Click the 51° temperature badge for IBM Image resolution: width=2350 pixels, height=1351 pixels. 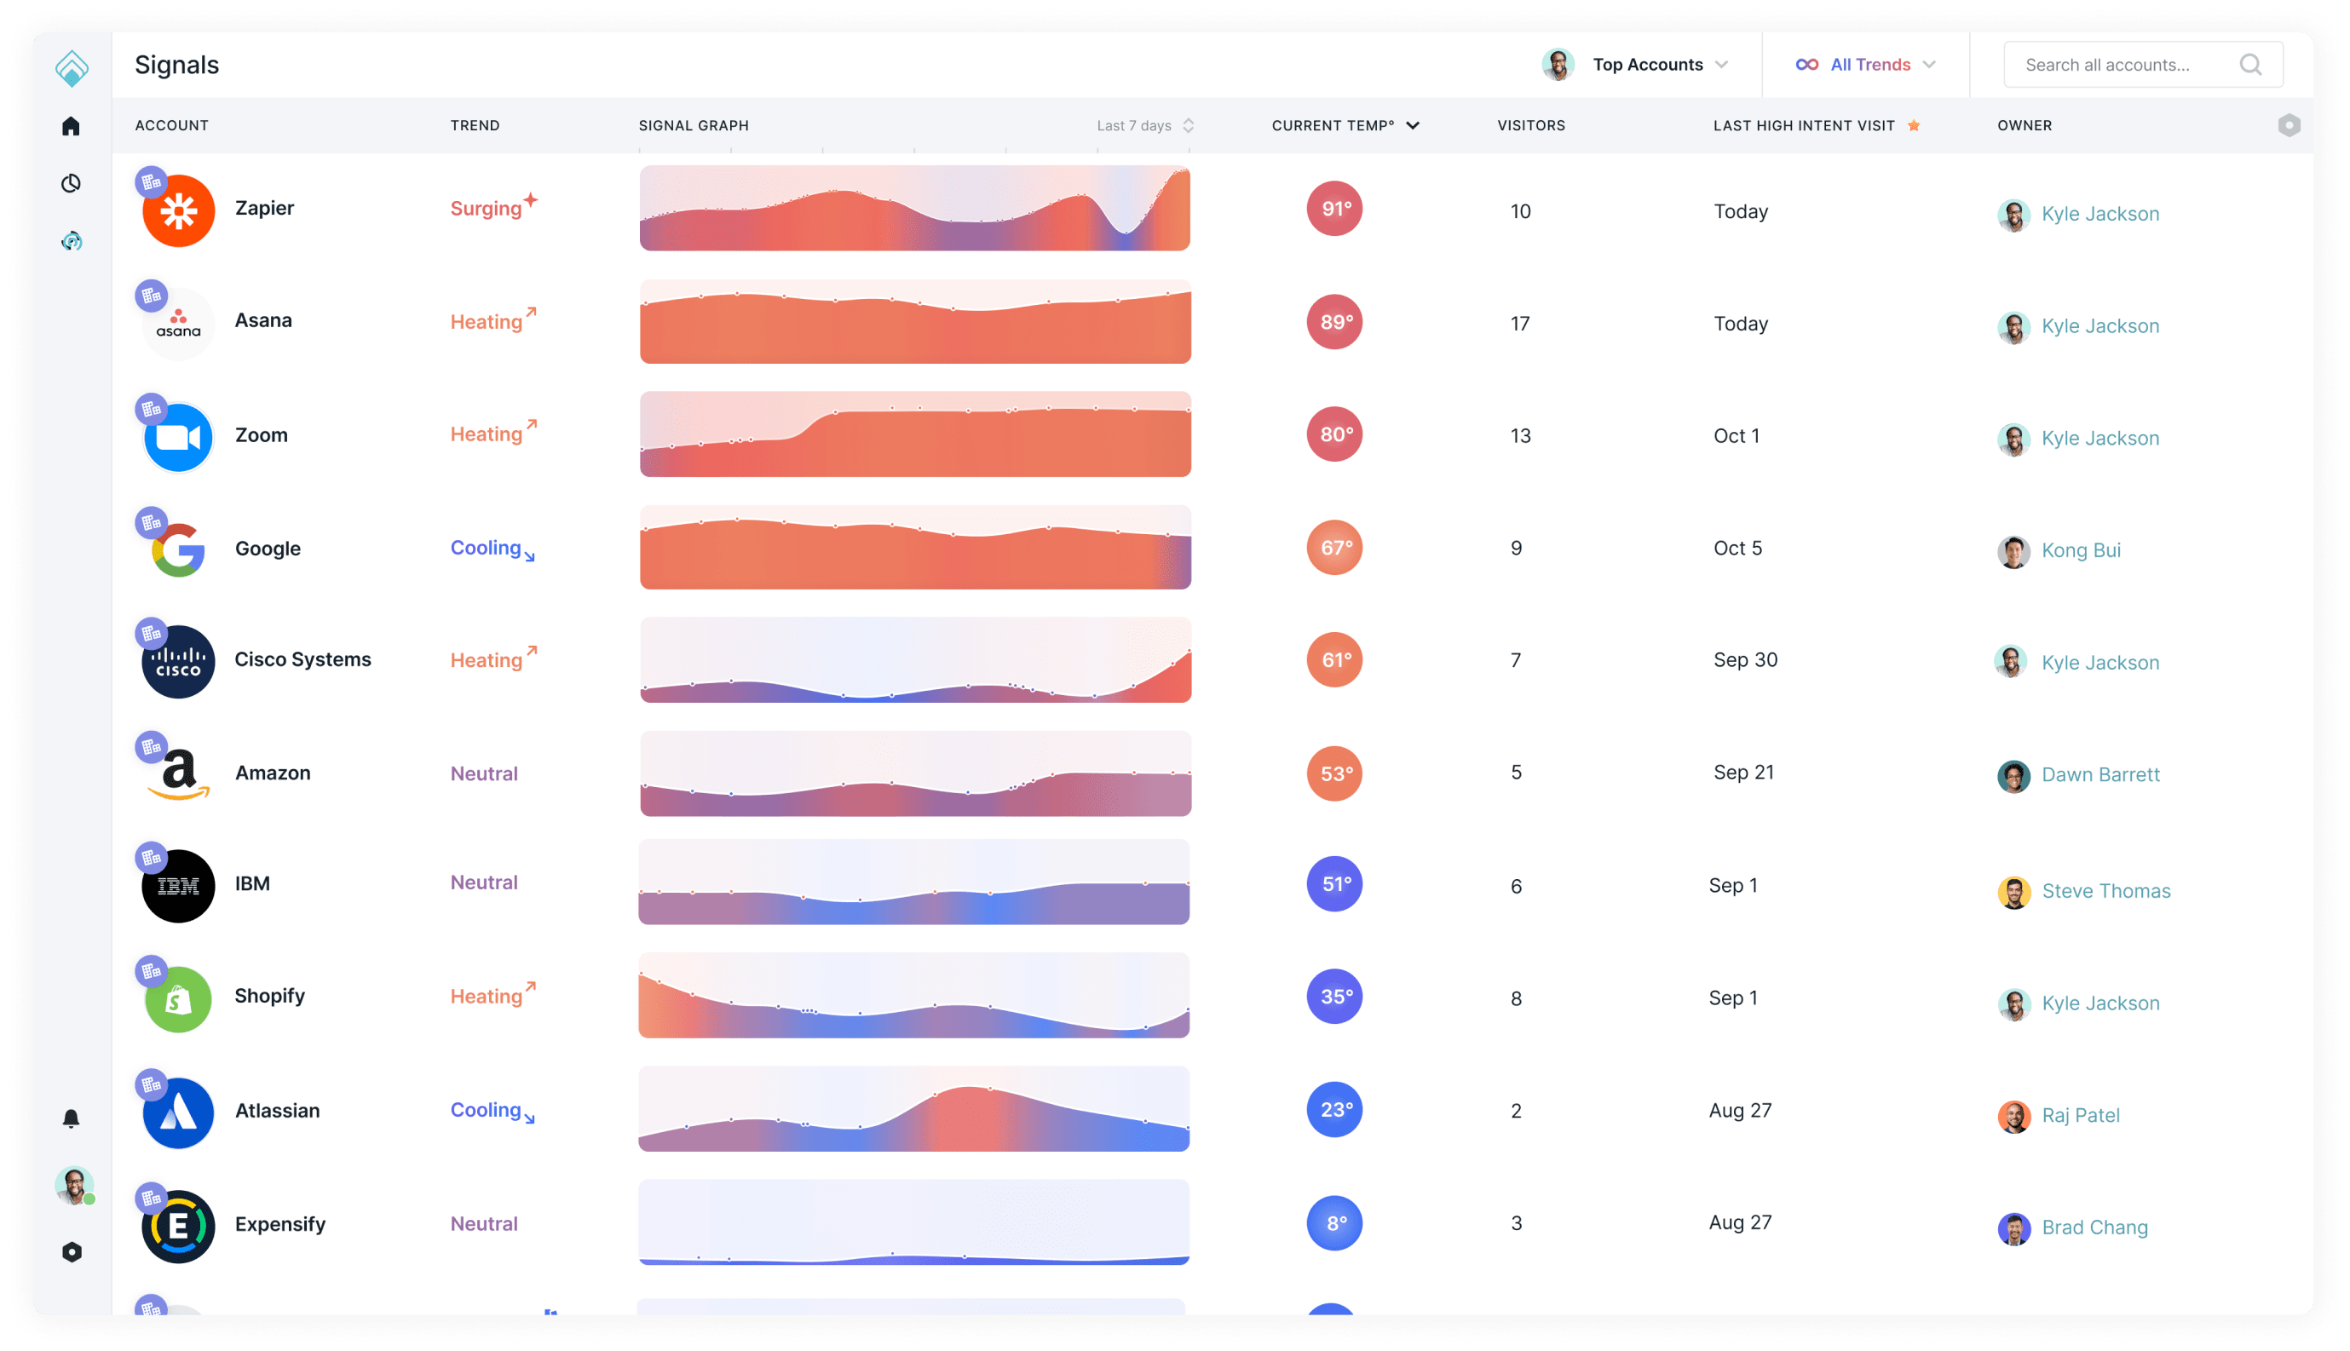pos(1333,884)
